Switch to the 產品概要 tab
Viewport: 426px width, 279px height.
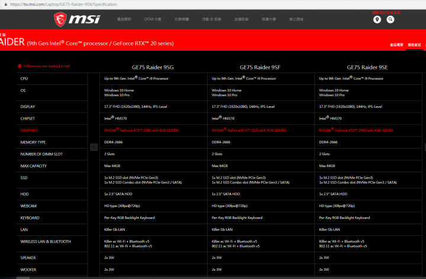pos(396,45)
